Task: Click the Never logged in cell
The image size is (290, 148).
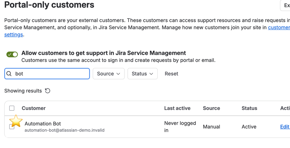Action: [180, 127]
